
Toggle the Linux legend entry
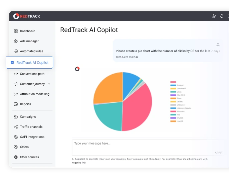[176, 92]
